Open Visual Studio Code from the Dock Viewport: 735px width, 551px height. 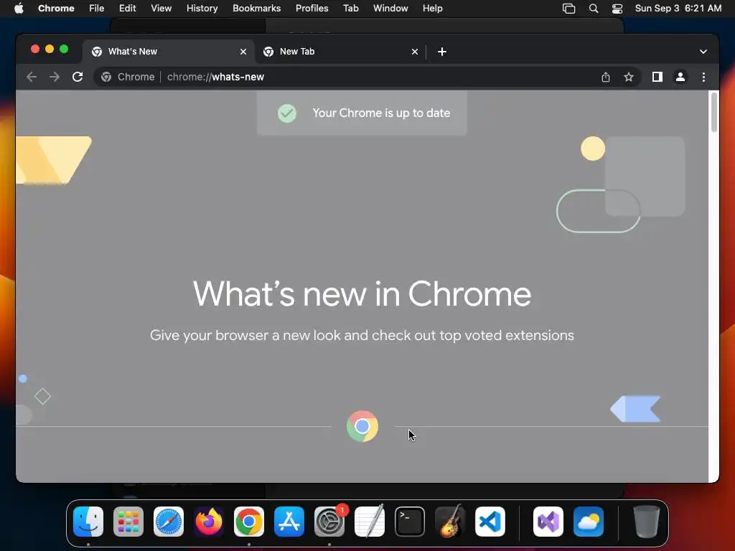(x=490, y=522)
